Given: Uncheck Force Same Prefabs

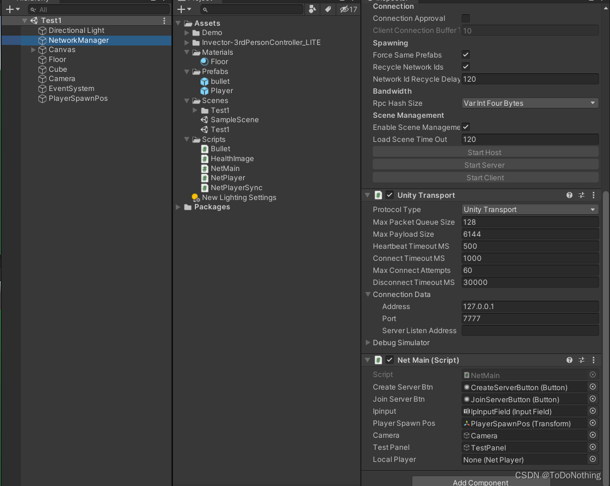Looking at the screenshot, I should (x=465, y=55).
